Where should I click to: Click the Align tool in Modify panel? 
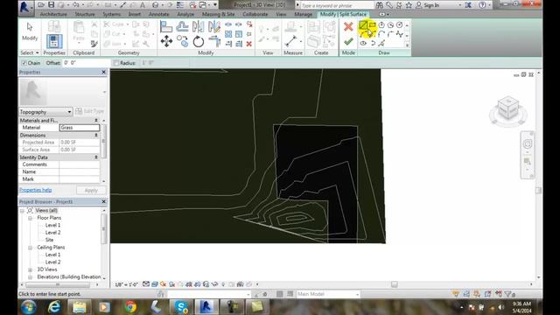(166, 27)
